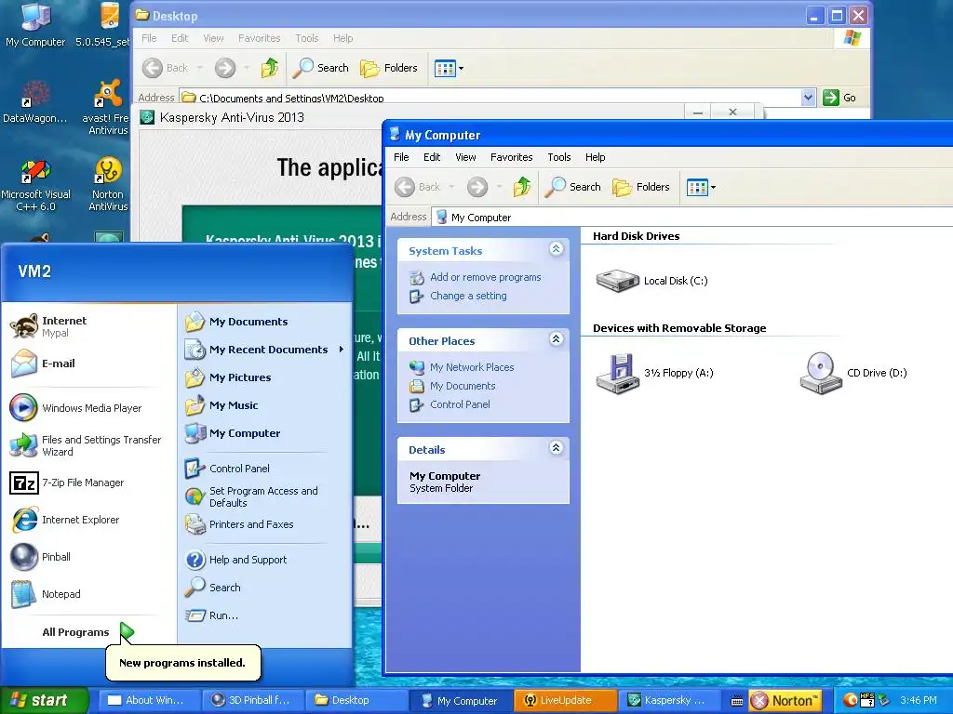The image size is (953, 714).
Task: Click Back button in My Computer window
Action: 418,187
